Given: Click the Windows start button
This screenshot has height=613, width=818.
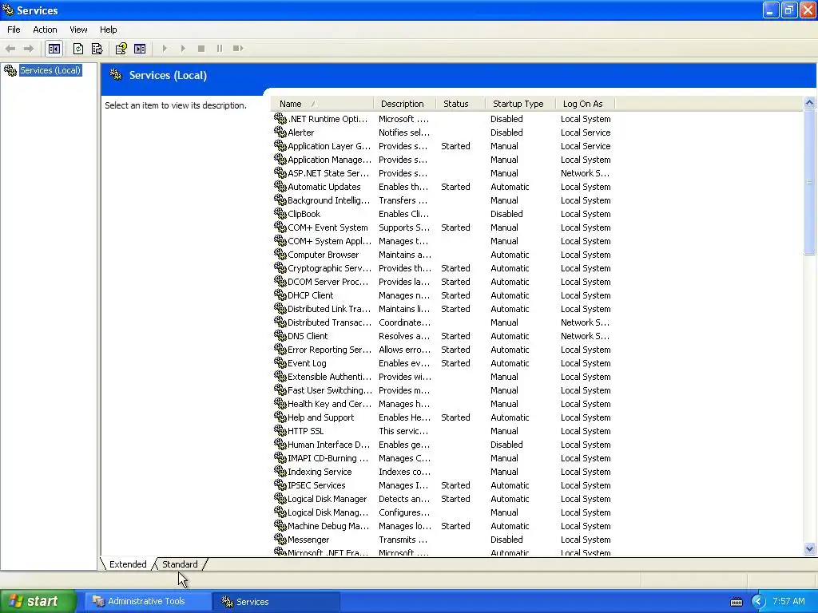Looking at the screenshot, I should (38, 601).
